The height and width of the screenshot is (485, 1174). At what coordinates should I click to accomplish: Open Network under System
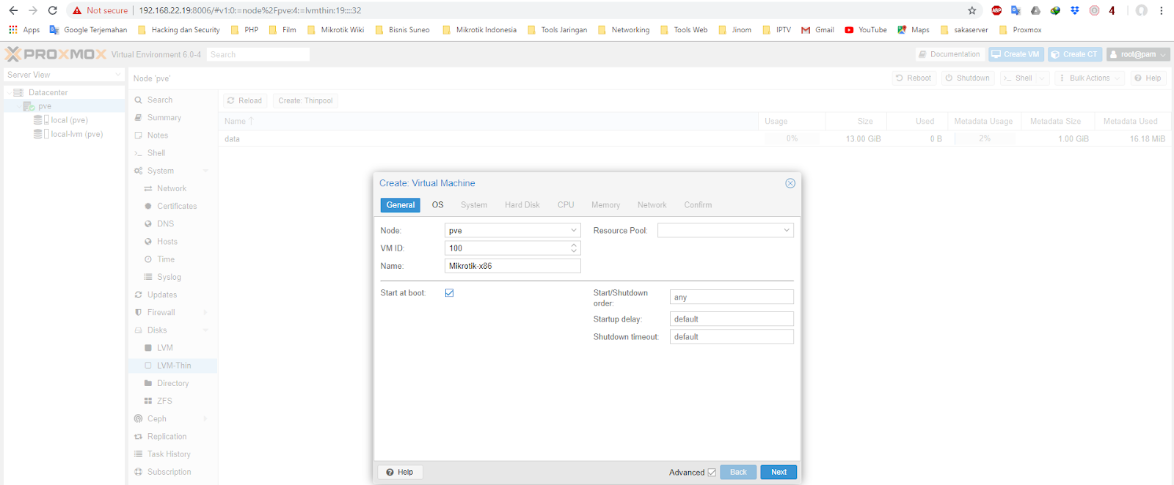click(172, 188)
